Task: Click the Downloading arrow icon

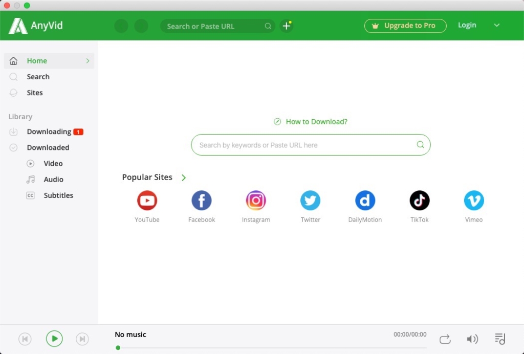Action: coord(13,131)
